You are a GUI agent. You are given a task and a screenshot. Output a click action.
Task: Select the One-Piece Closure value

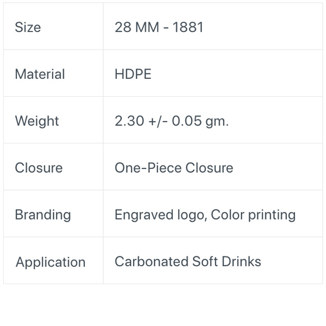pyautogui.click(x=174, y=168)
